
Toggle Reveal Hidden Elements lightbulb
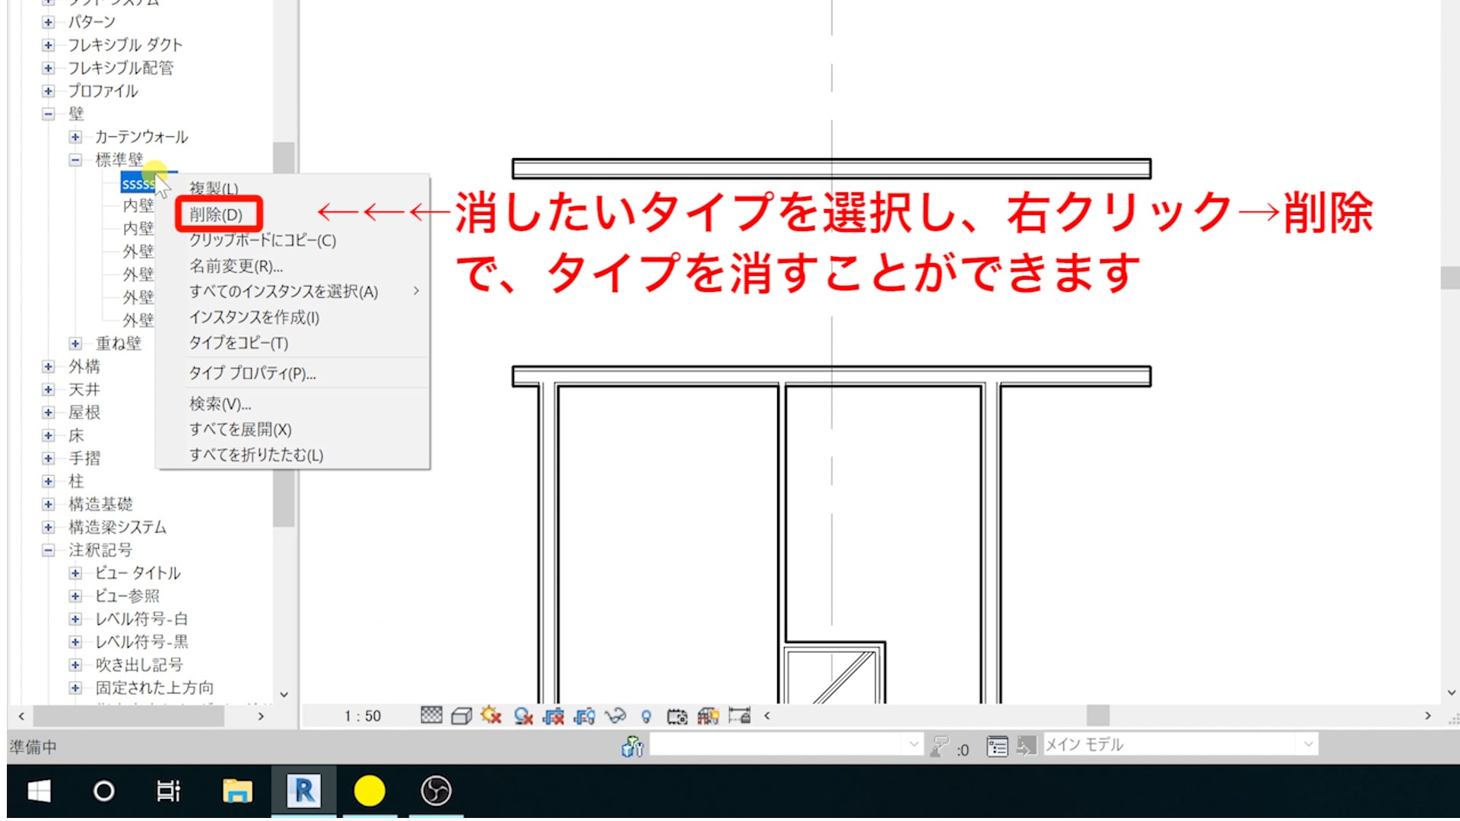(x=646, y=715)
